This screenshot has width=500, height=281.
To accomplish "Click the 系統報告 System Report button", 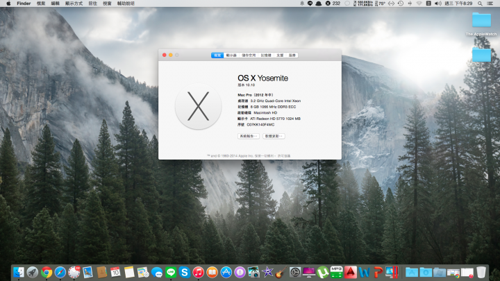I will [249, 136].
